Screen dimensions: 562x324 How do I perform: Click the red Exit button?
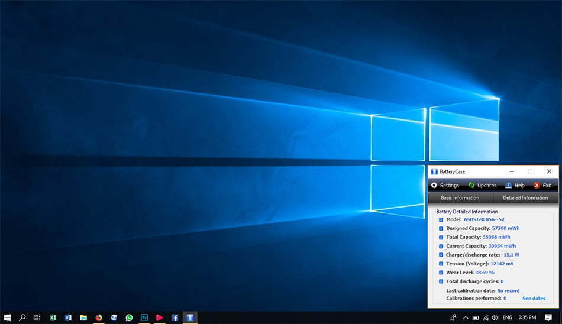(x=542, y=185)
